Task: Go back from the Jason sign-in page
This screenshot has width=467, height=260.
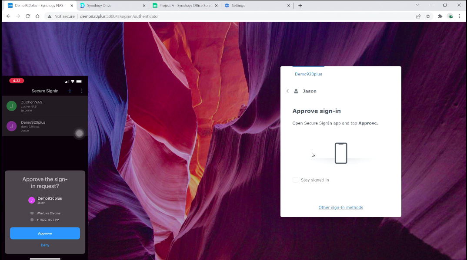Action: pos(287,91)
